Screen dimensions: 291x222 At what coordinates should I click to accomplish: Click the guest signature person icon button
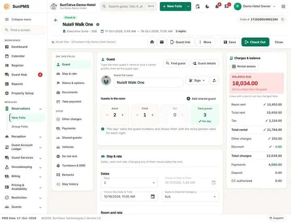214,80
